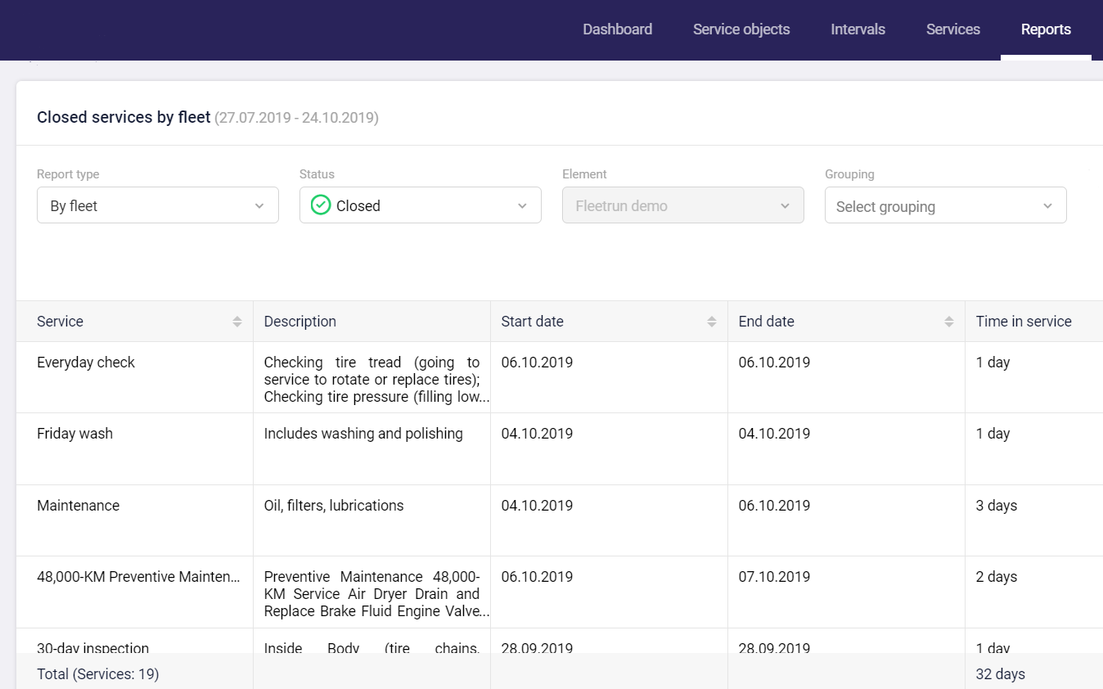Click the sort arrows in End date column

(948, 322)
